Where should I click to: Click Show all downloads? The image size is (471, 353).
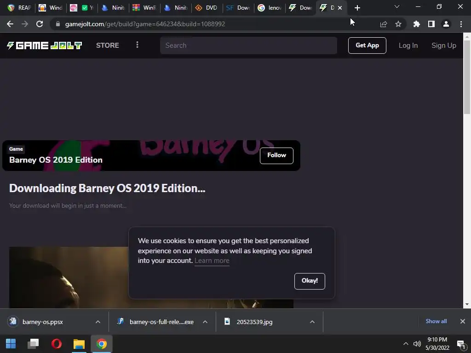[x=436, y=321]
